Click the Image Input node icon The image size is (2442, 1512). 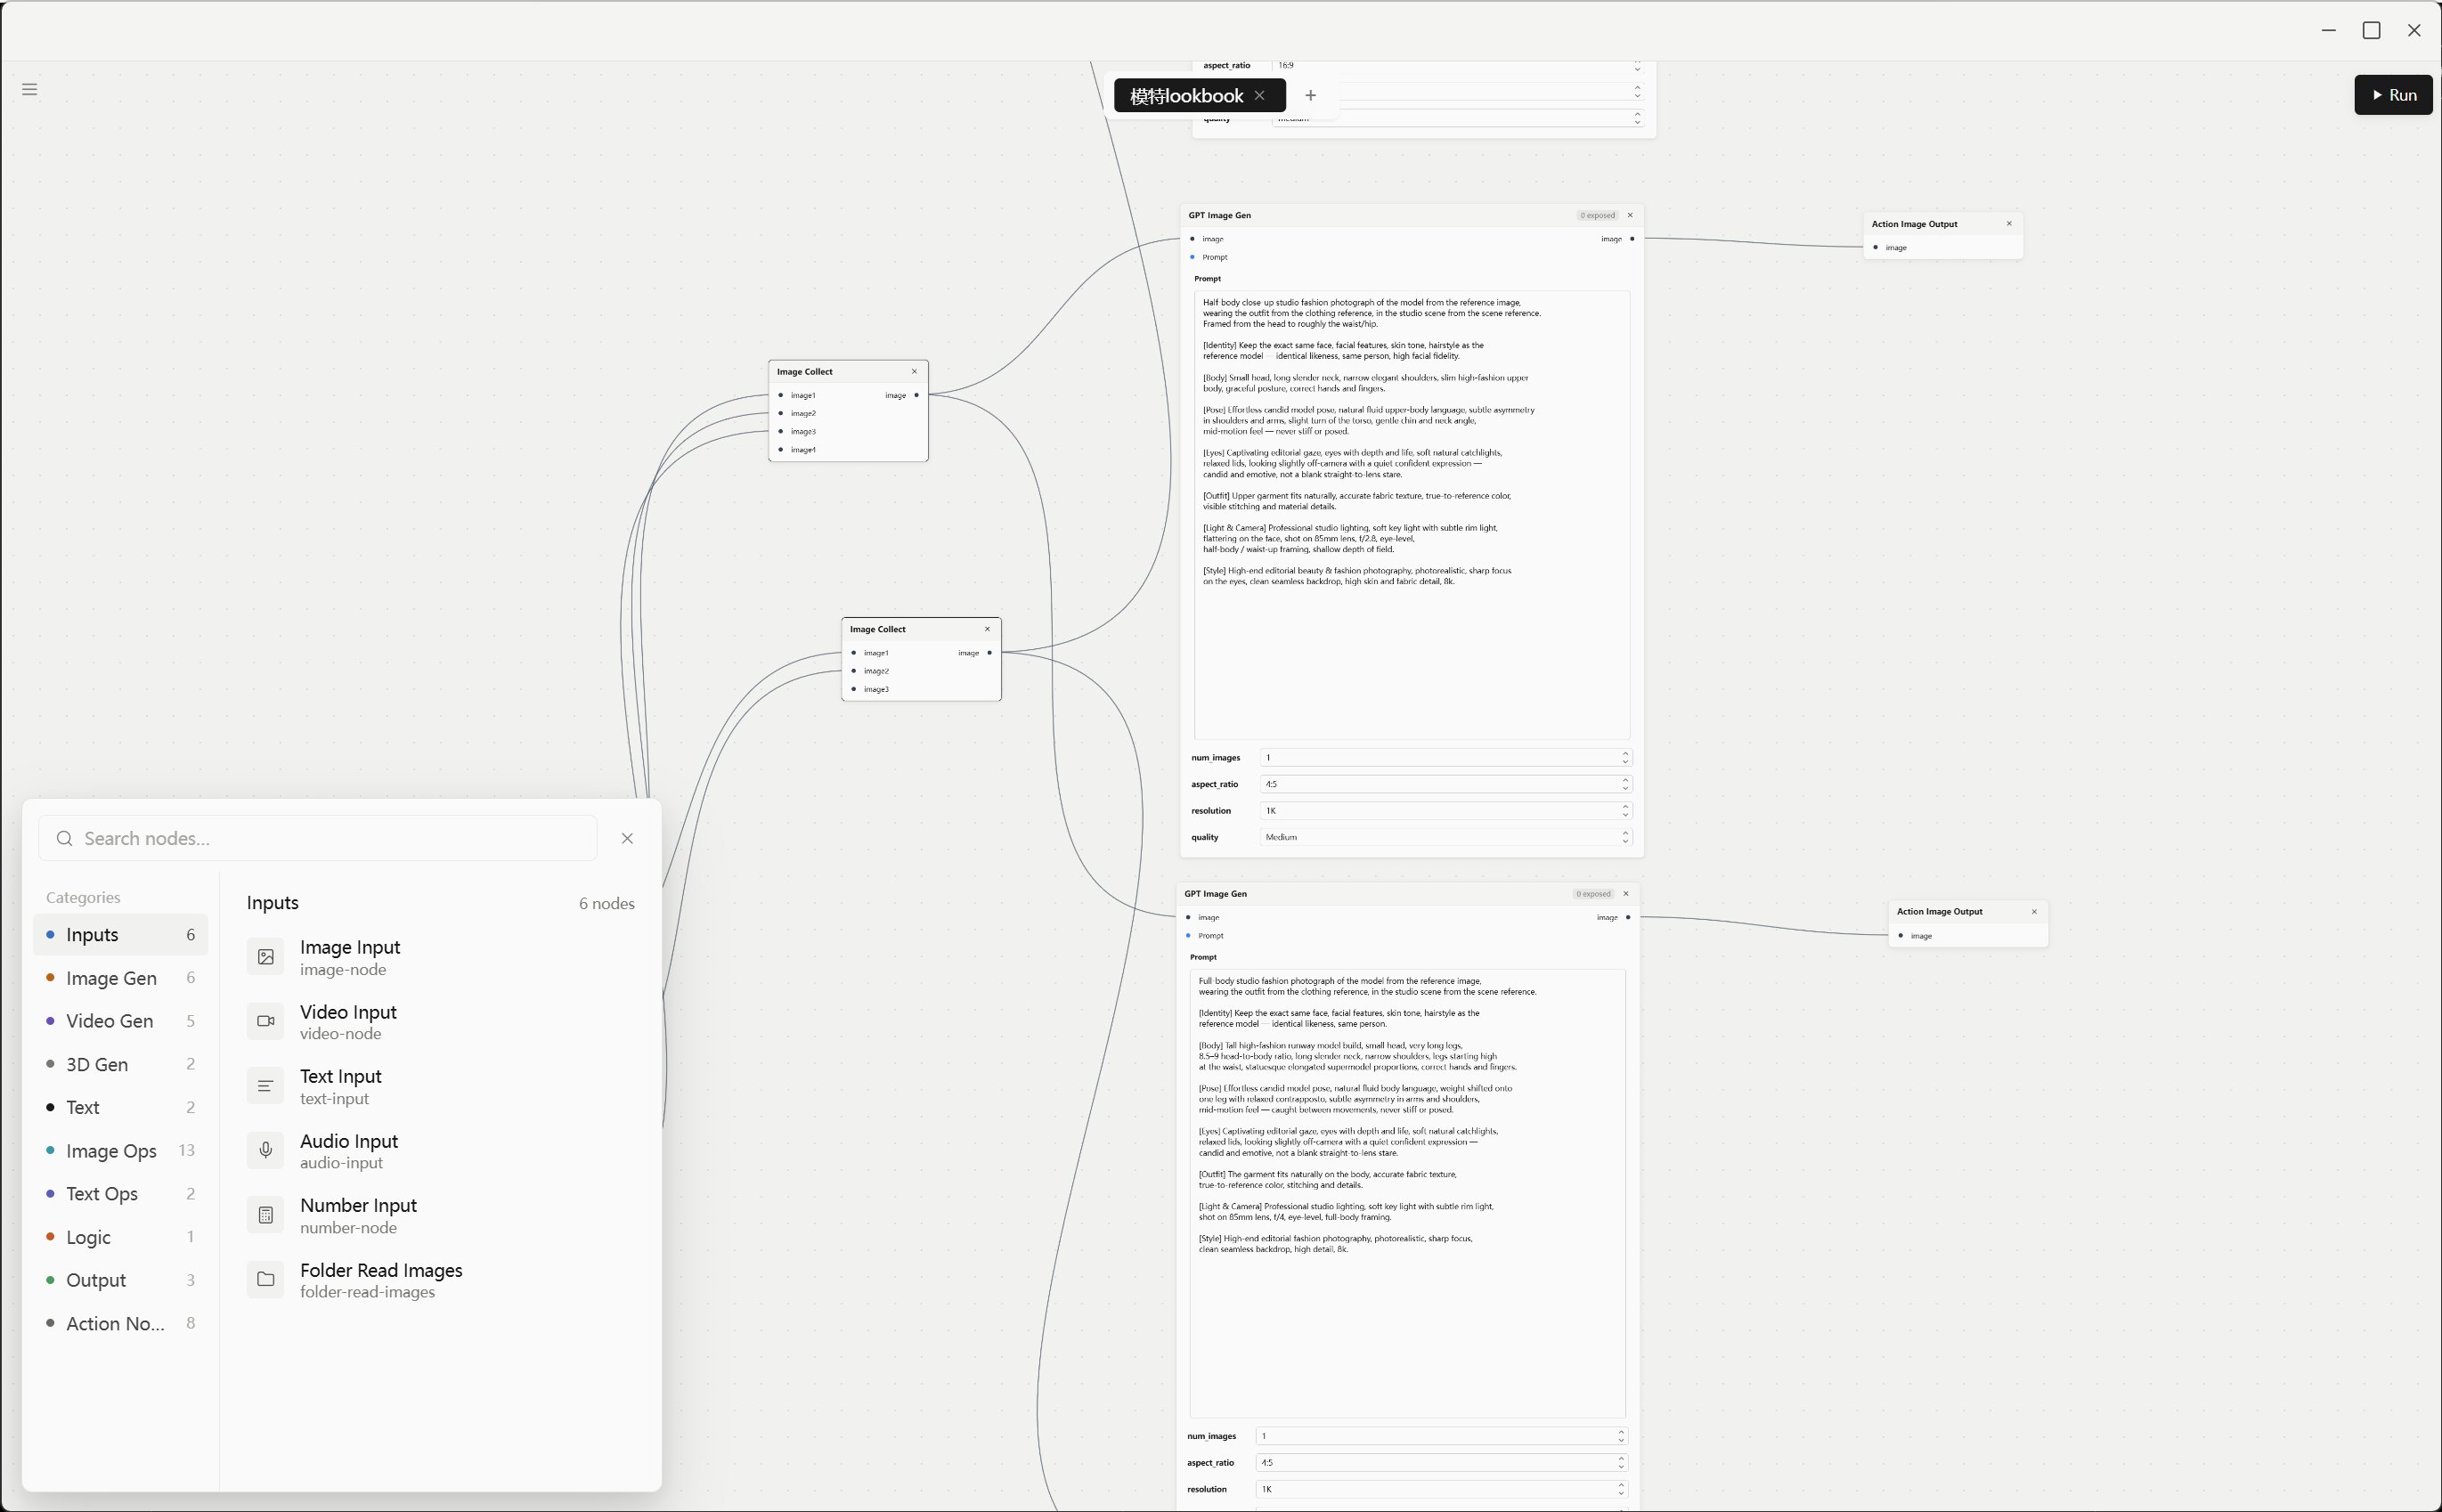click(x=266, y=957)
